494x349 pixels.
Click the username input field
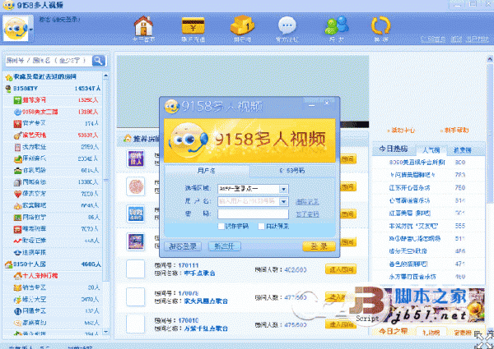click(249, 201)
